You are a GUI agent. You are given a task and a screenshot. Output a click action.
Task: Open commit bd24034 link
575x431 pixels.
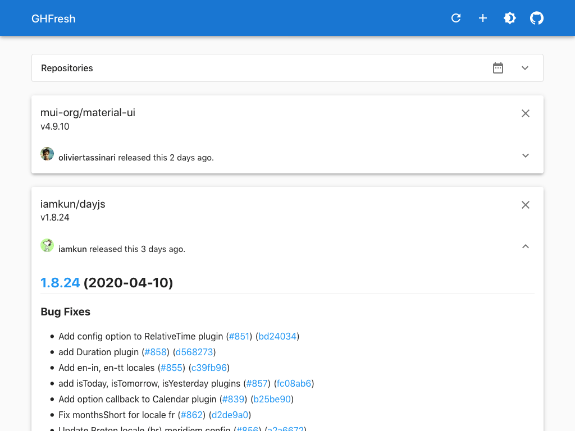(x=277, y=337)
